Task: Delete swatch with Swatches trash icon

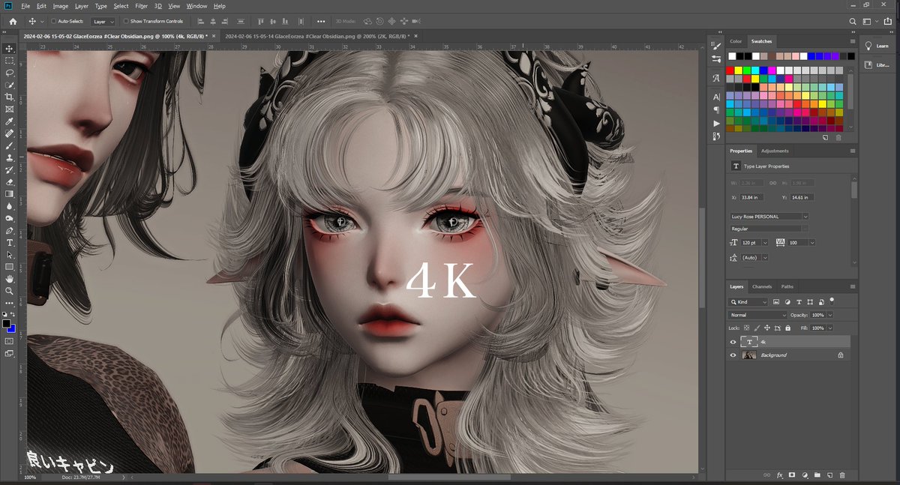Action: 838,138
